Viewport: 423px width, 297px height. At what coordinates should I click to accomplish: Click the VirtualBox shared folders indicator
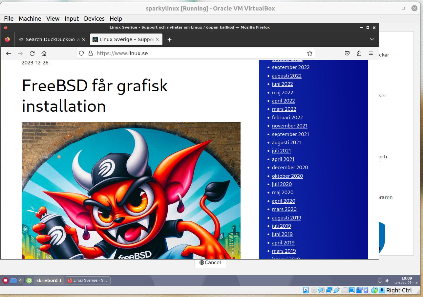tap(344, 290)
